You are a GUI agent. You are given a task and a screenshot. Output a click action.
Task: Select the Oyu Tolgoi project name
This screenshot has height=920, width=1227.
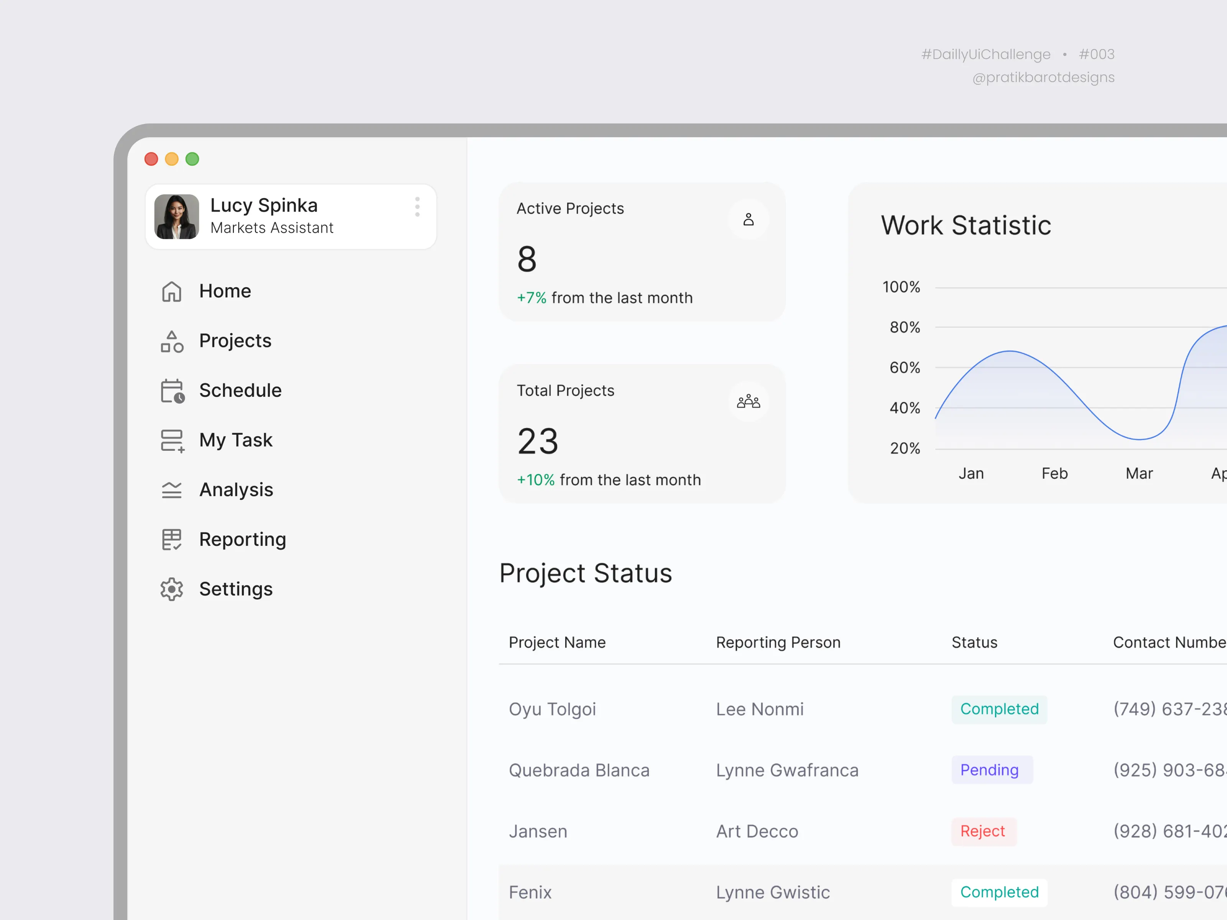[x=552, y=709]
